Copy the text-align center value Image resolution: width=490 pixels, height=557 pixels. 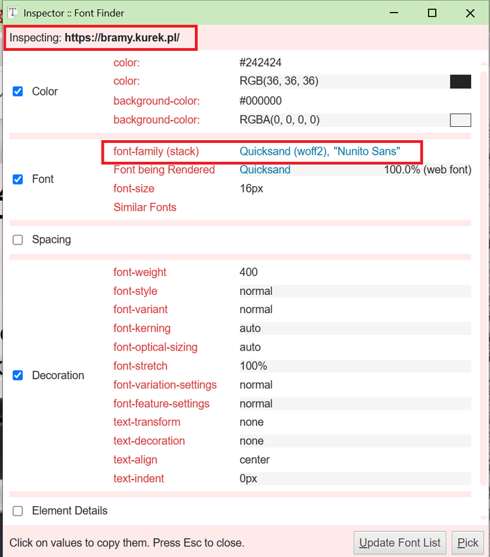click(x=255, y=459)
